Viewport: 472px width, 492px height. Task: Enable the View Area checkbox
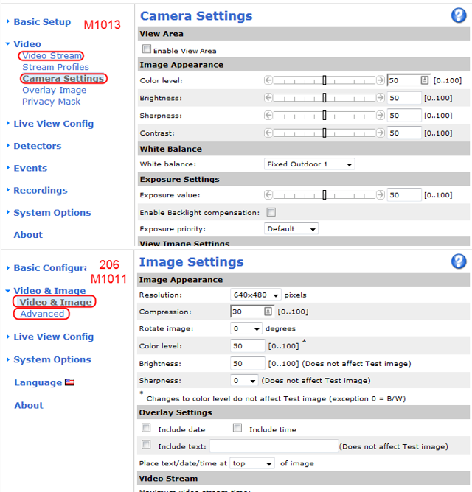(x=147, y=49)
